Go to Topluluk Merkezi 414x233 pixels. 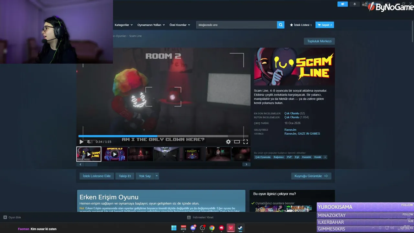[319, 41]
